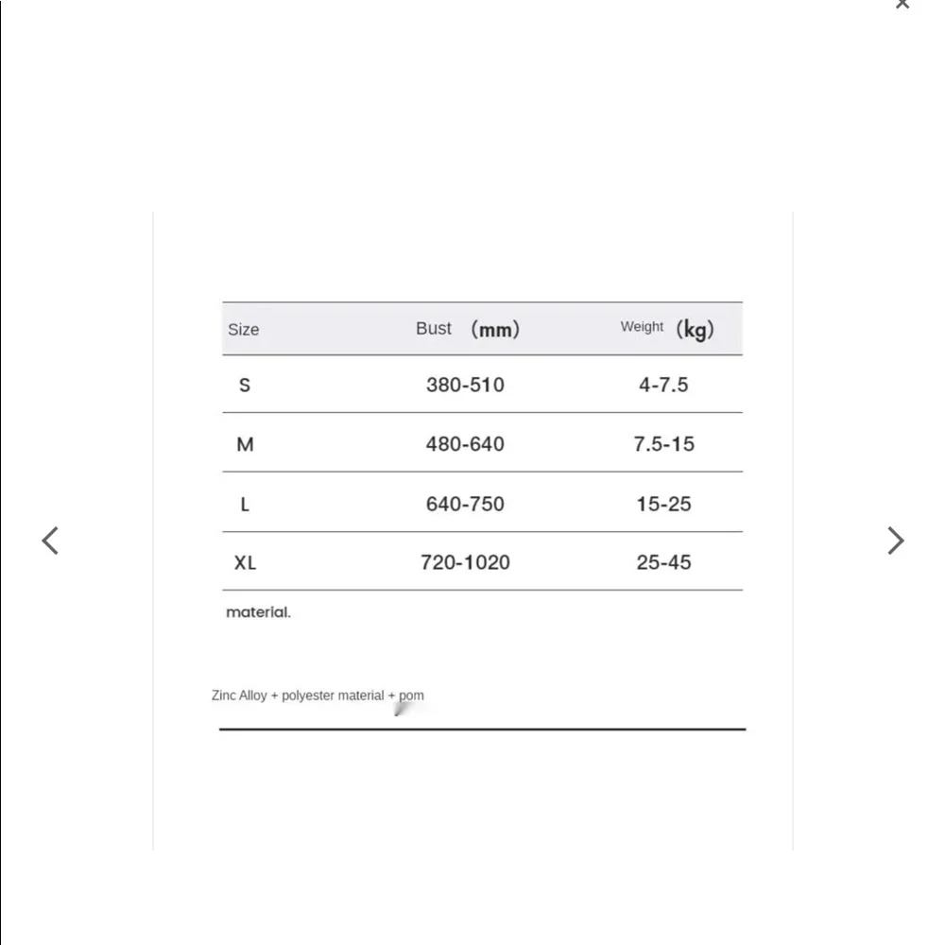Select the L size row label

[x=245, y=504]
